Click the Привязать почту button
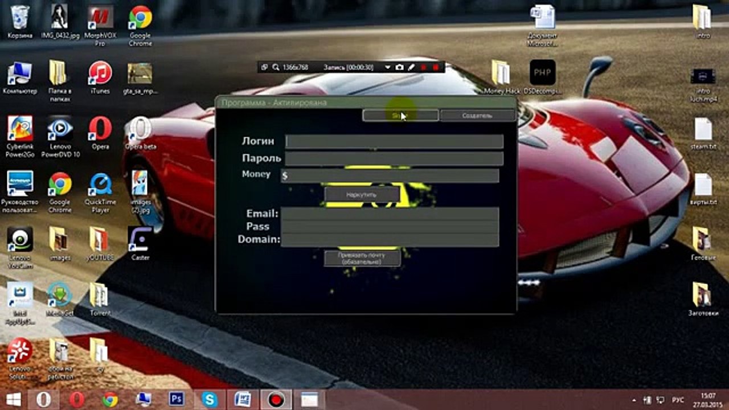 coord(362,259)
